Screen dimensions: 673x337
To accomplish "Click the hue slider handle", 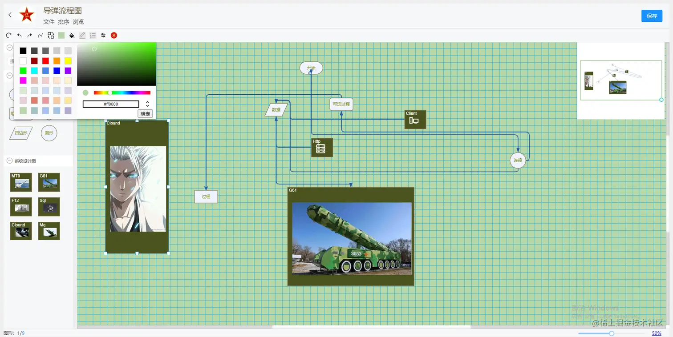I will 109,93.
